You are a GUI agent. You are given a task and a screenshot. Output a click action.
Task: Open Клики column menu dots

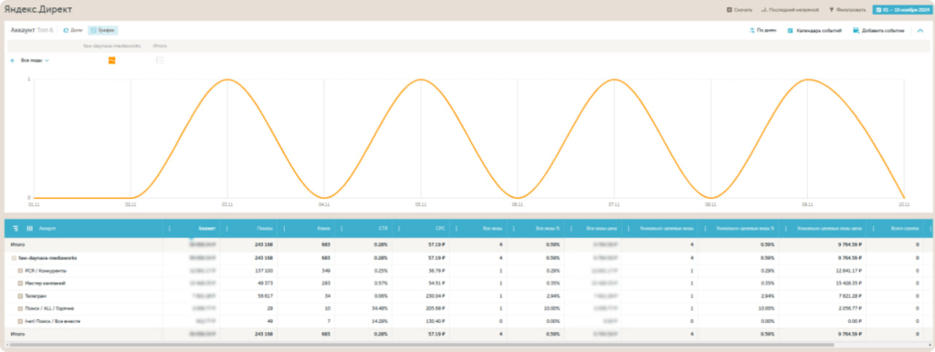pos(284,228)
